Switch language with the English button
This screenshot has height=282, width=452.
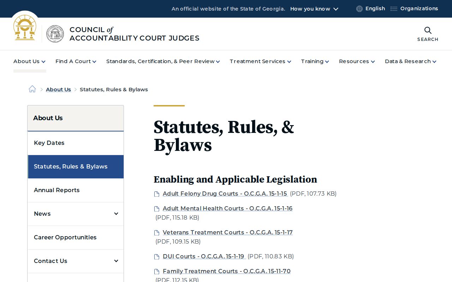pyautogui.click(x=371, y=9)
